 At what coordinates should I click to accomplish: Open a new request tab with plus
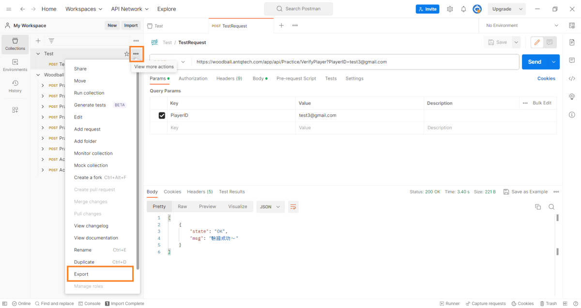tap(281, 25)
